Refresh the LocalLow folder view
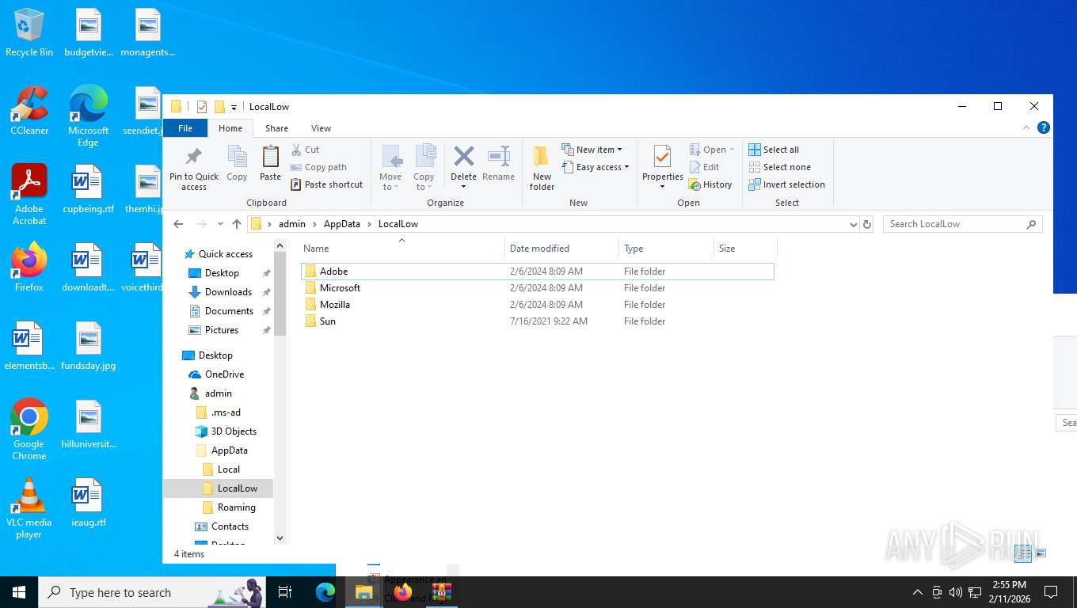Screen dimensions: 1077x608 [867, 224]
